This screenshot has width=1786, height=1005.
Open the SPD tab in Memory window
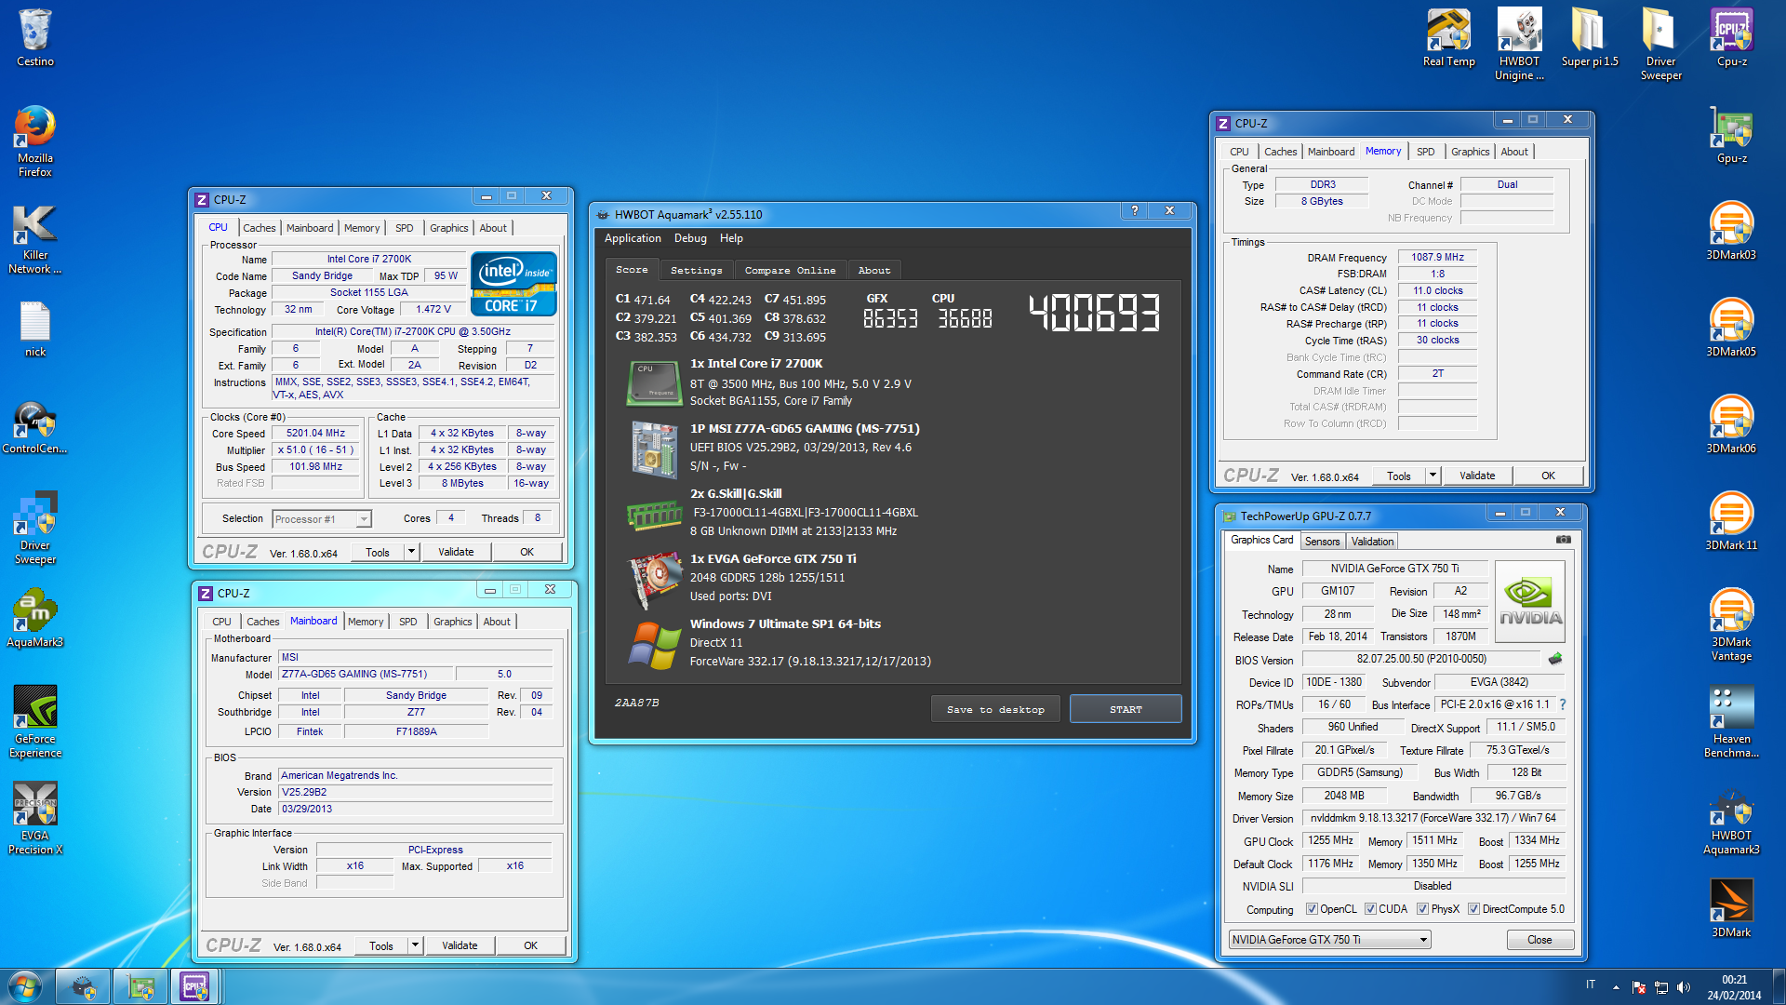pos(1425,152)
